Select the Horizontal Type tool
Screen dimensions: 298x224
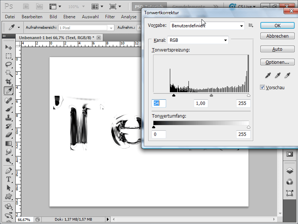[9, 179]
